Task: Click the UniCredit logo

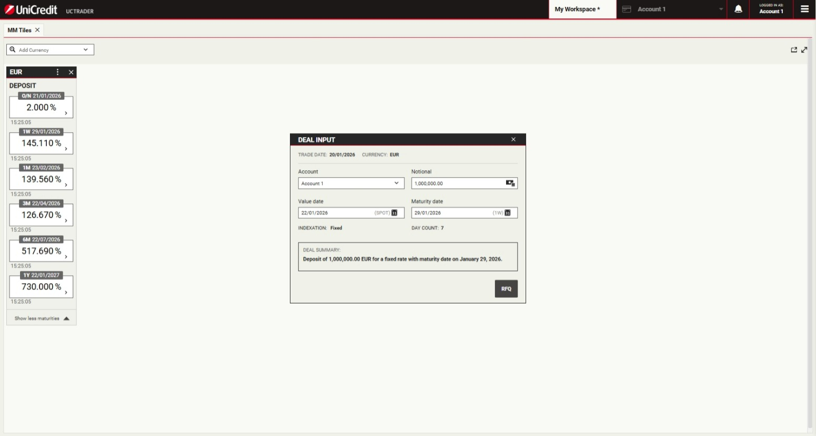Action: [31, 9]
